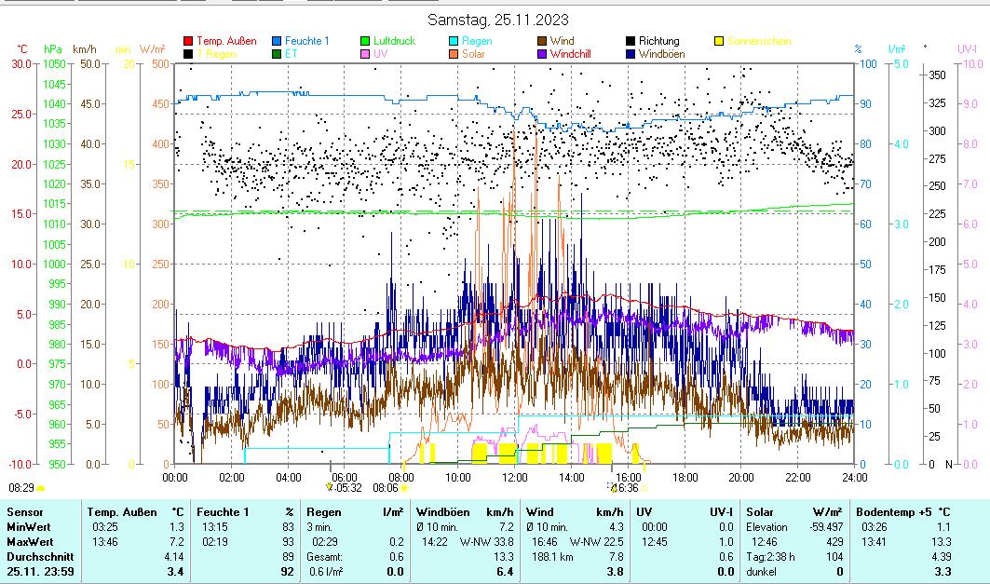Click the moon marker at 05:32

coord(330,486)
